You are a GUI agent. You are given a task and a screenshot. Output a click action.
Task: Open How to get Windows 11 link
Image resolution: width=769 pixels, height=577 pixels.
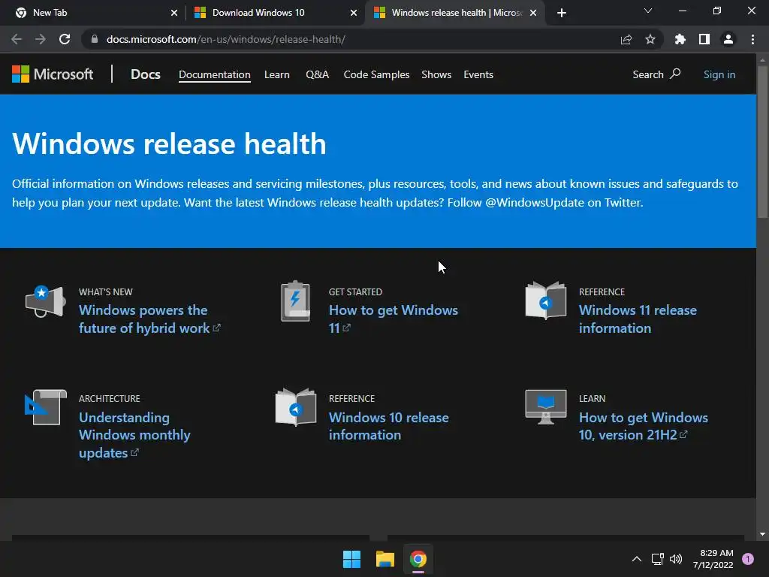[393, 319]
